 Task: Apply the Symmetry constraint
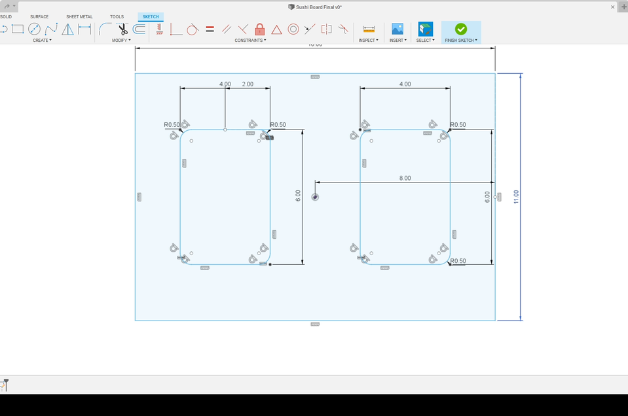pos(326,29)
